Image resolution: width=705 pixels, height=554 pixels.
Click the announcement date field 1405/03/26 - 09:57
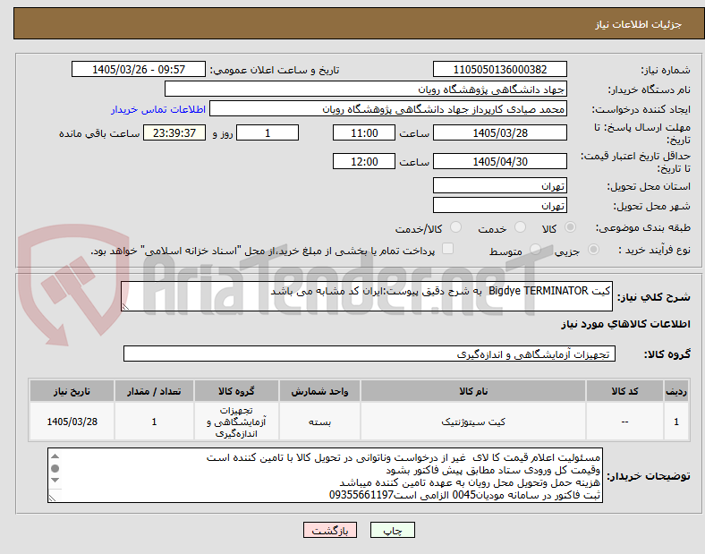pyautogui.click(x=139, y=69)
